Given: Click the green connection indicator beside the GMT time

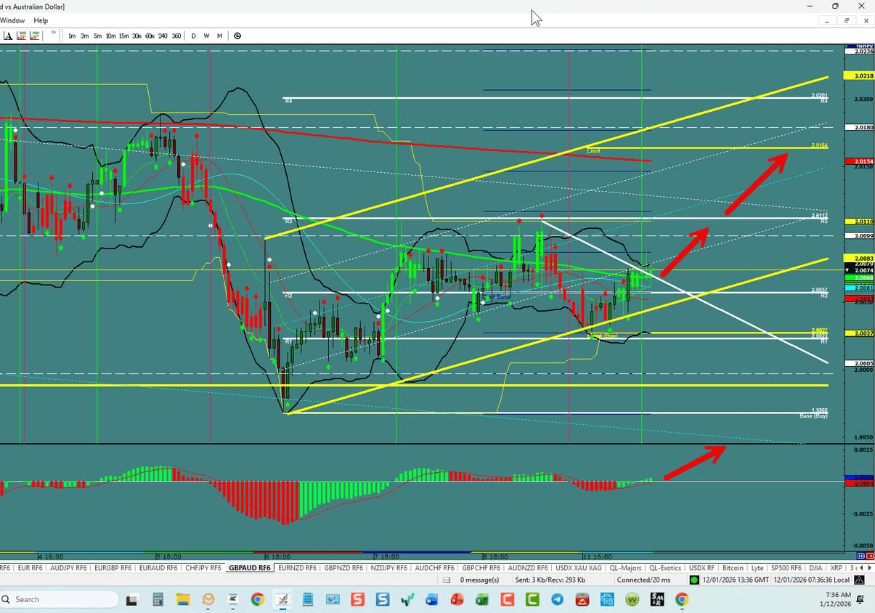Looking at the screenshot, I should (x=695, y=580).
